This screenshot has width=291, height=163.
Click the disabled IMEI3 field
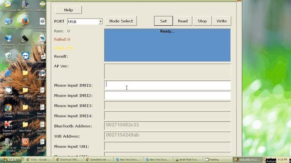(167, 105)
